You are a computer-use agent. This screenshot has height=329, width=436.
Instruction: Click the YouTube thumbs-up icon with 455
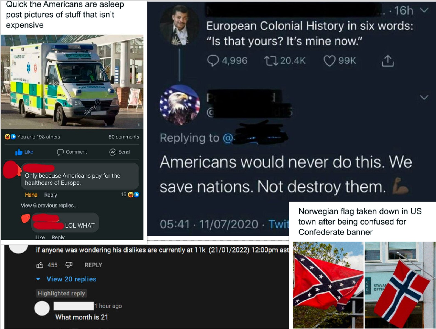coord(40,265)
